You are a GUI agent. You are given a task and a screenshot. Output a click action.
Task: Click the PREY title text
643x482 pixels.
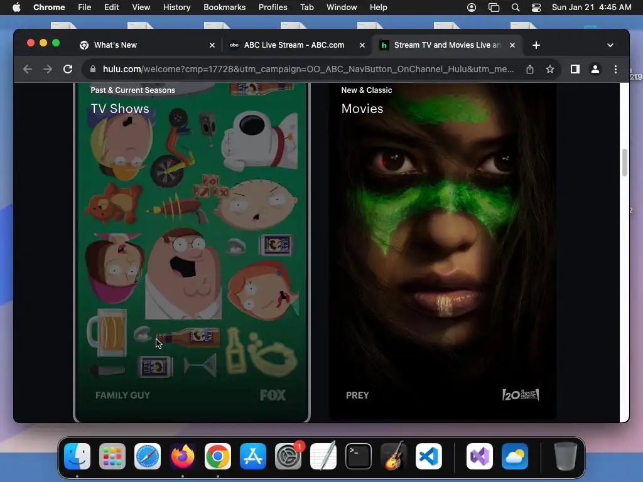[x=357, y=395]
